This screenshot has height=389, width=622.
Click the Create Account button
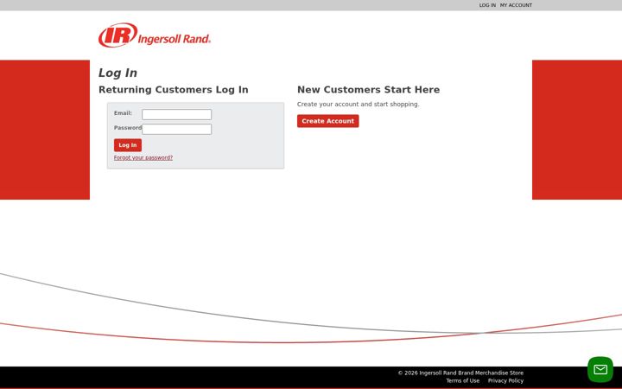(327, 121)
